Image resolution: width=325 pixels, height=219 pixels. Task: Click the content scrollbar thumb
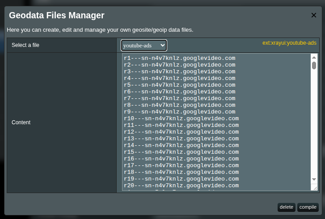[314, 65]
